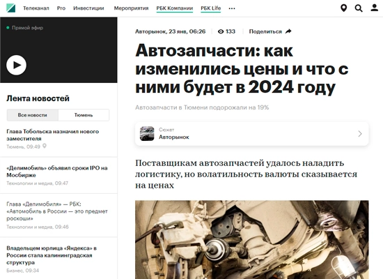Screen dimensions: 383x279
Task: Click the eye views icon
Action: [221, 31]
